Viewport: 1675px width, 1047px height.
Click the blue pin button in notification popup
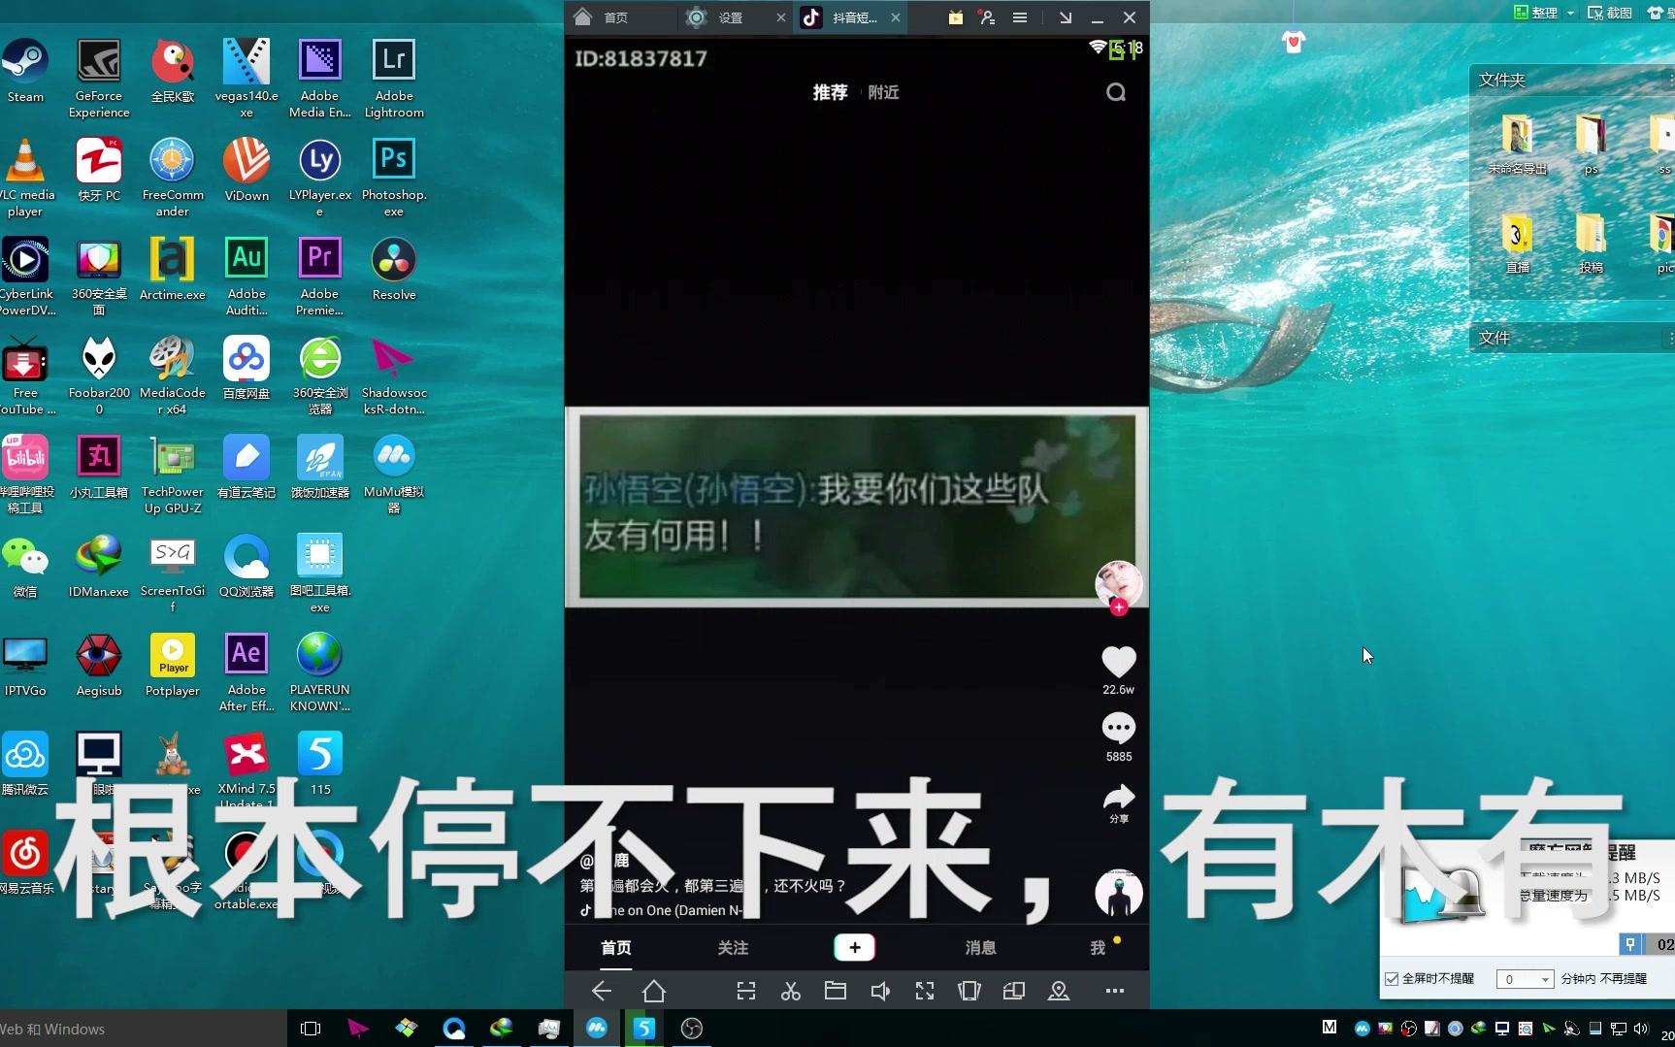[1630, 944]
